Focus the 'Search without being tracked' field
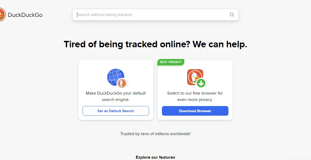Image resolution: width=311 pixels, height=160 pixels. (x=150, y=15)
